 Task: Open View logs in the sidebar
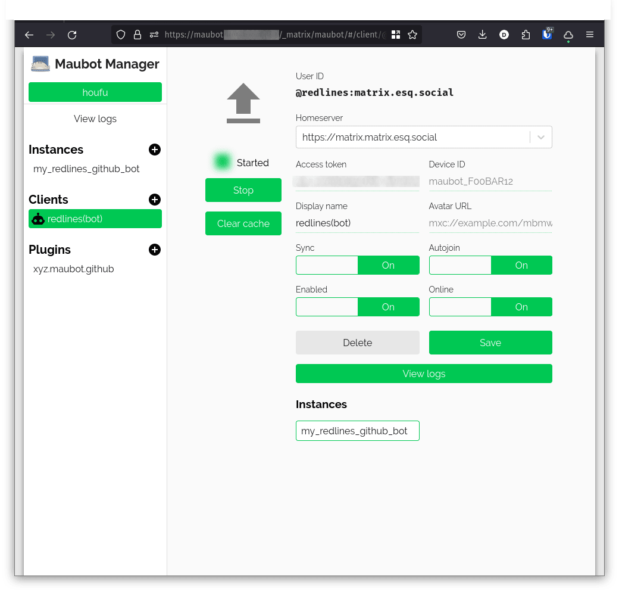(x=95, y=119)
